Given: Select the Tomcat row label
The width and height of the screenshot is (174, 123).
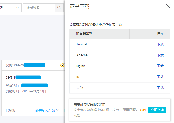Looking at the screenshot, I should [x=82, y=44].
